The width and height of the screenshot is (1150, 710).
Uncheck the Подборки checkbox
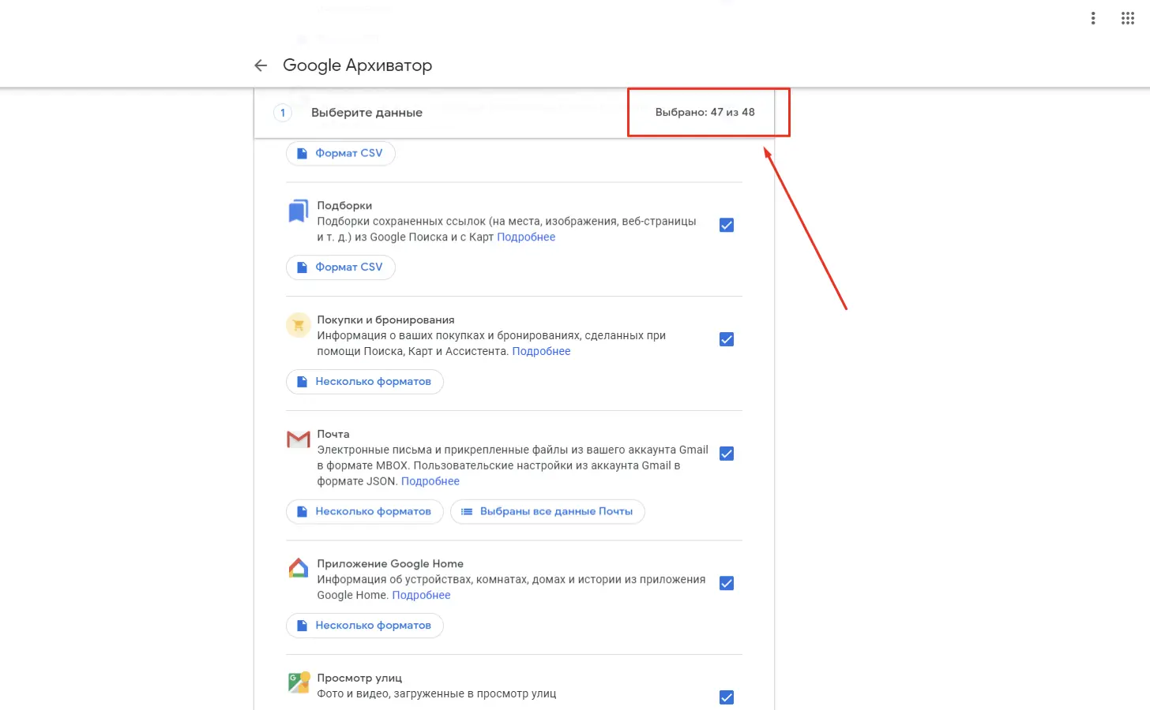tap(726, 225)
